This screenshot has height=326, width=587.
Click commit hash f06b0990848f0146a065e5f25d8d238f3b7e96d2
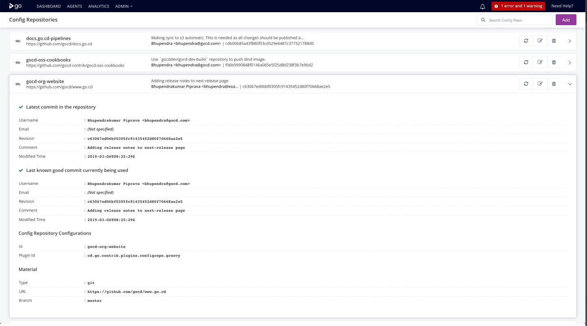pyautogui.click(x=269, y=65)
